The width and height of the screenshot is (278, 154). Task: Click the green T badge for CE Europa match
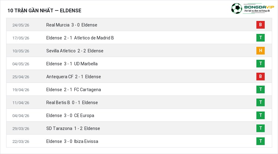pos(260,115)
